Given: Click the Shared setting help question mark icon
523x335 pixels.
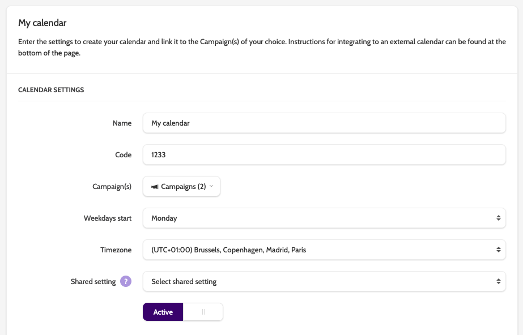Looking at the screenshot, I should [x=126, y=281].
